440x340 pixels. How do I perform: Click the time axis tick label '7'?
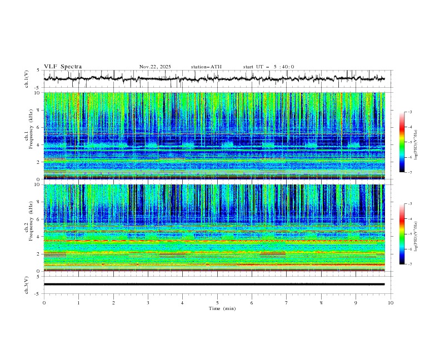[x=287, y=303]
